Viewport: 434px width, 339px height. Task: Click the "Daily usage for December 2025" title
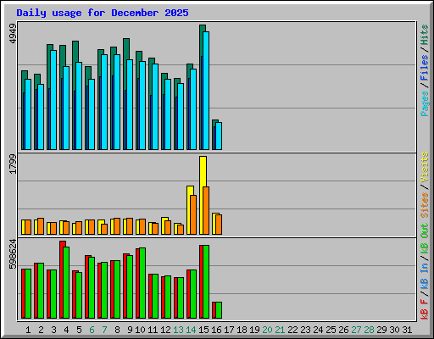(103, 13)
